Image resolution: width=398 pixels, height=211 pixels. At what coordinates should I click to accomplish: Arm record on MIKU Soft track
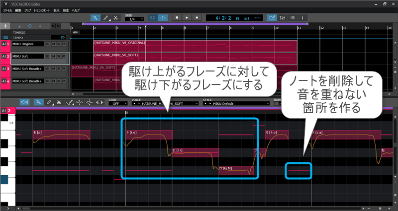[64, 56]
